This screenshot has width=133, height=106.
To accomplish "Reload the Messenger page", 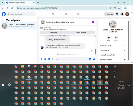I will click(x=12, y=8).
